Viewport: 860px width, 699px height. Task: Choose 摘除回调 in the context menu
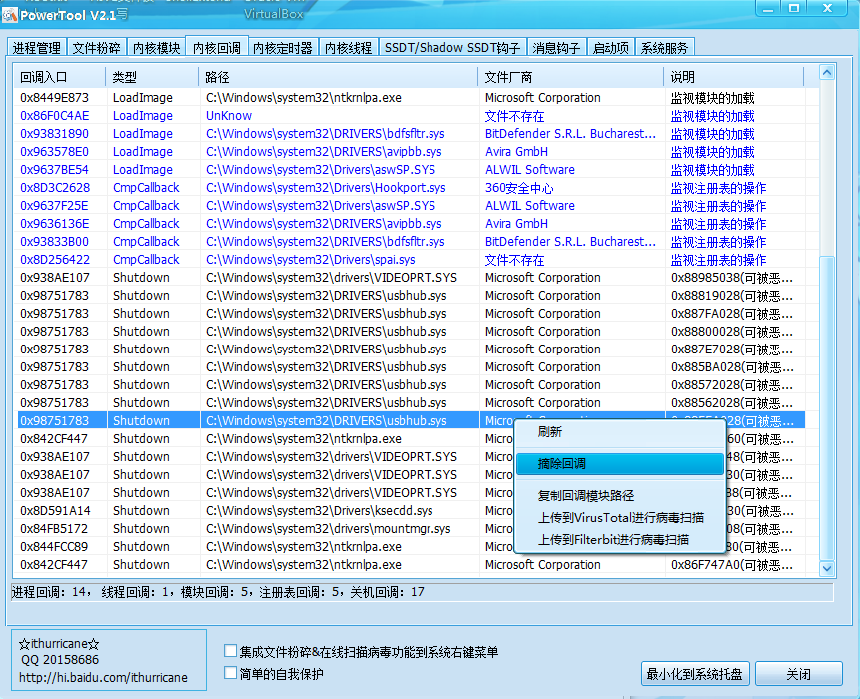pyautogui.click(x=619, y=463)
